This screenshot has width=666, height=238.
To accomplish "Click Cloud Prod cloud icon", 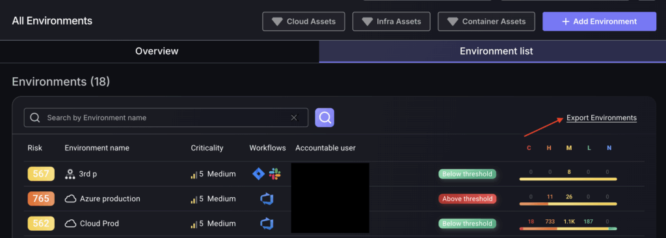I will click(70, 224).
